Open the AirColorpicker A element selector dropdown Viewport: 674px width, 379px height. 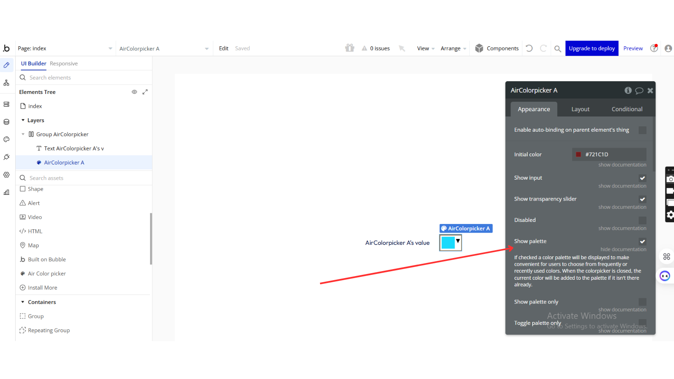point(164,48)
